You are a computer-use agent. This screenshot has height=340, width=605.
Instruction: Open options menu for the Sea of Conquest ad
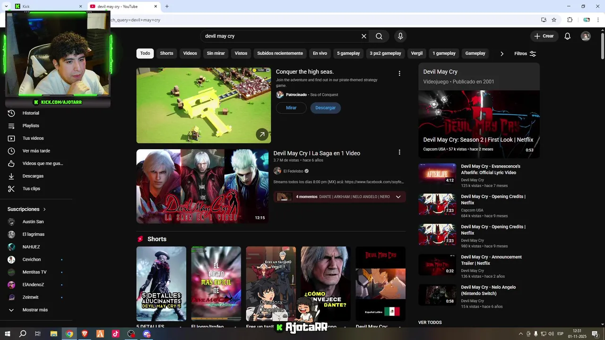pyautogui.click(x=399, y=74)
